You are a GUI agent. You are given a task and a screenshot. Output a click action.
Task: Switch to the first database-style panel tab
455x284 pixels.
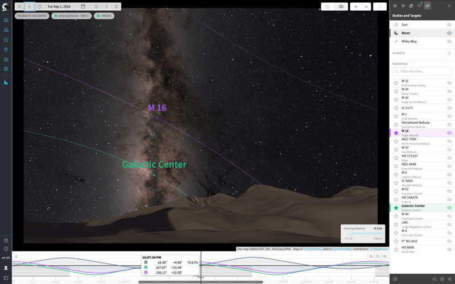pyautogui.click(x=395, y=6)
